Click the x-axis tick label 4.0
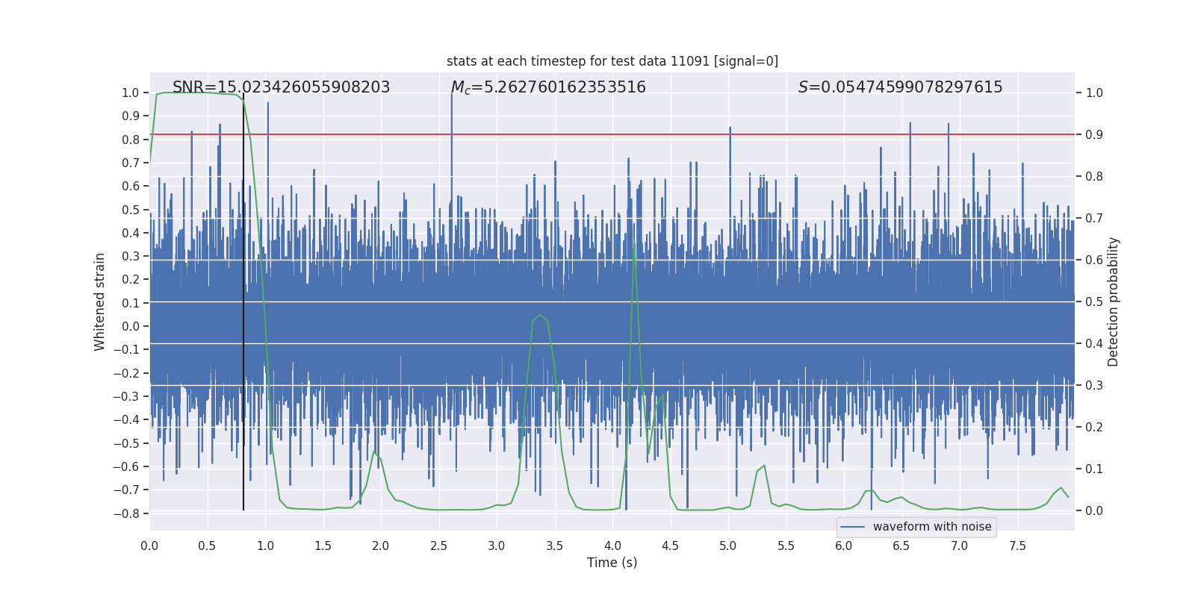The image size is (1195, 597). pos(612,546)
